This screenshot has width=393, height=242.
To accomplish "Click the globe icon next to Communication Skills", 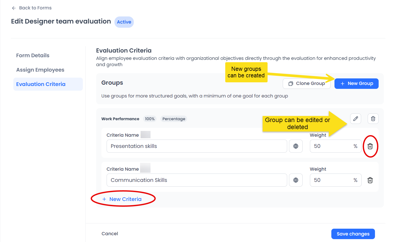I will click(296, 180).
